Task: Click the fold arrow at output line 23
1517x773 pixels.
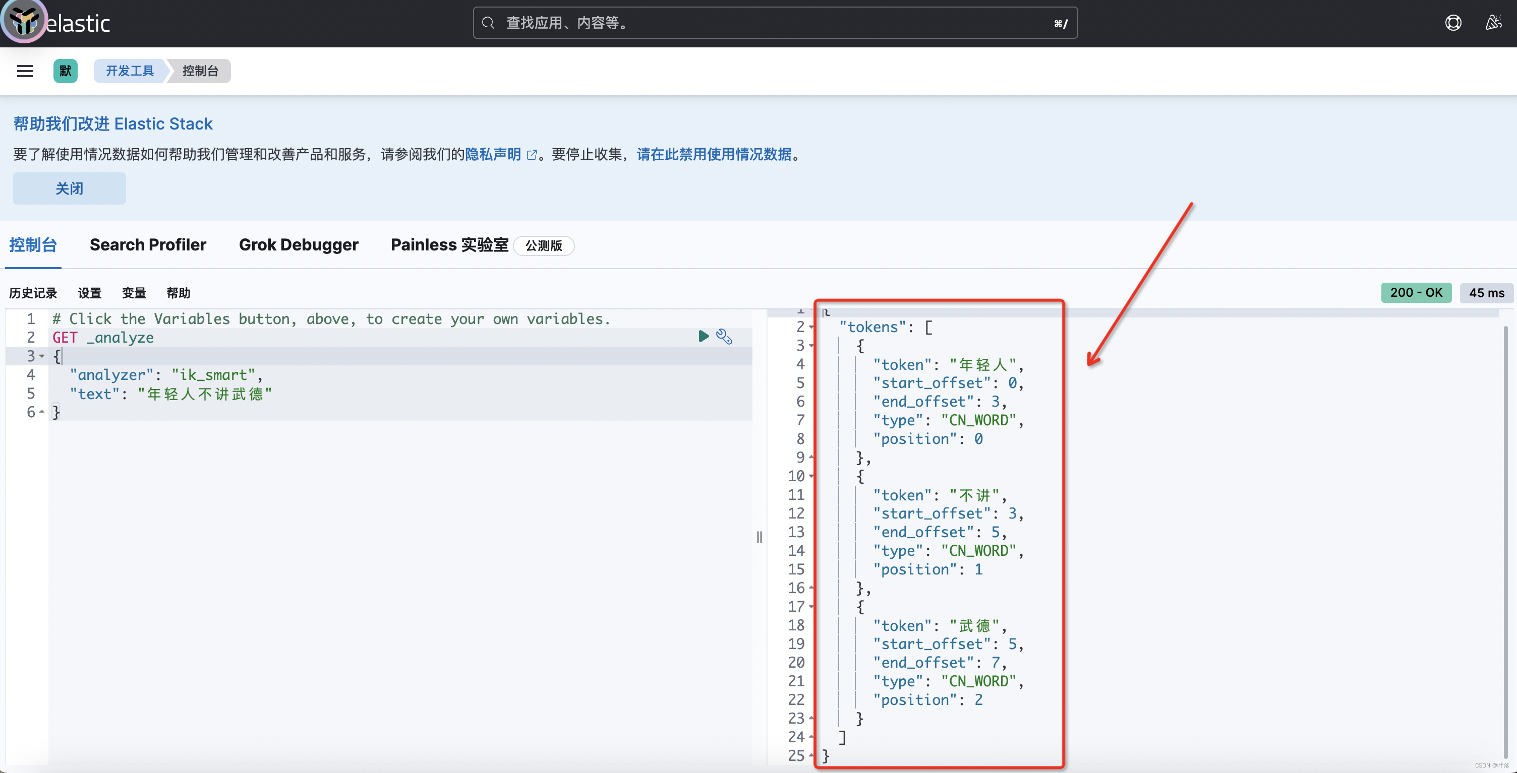Action: (811, 718)
